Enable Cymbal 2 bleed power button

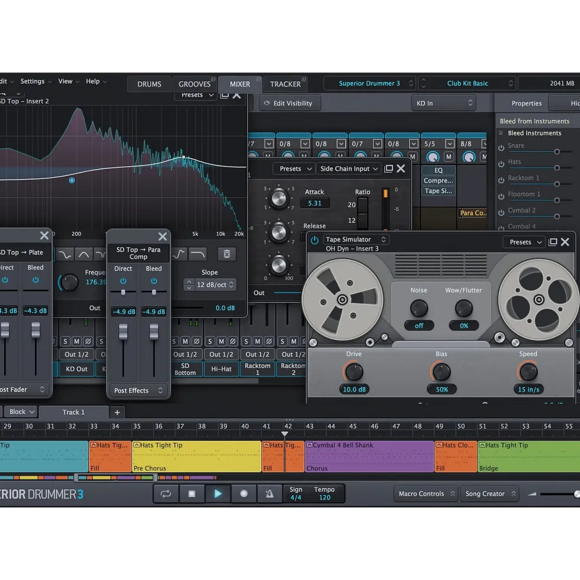(501, 213)
